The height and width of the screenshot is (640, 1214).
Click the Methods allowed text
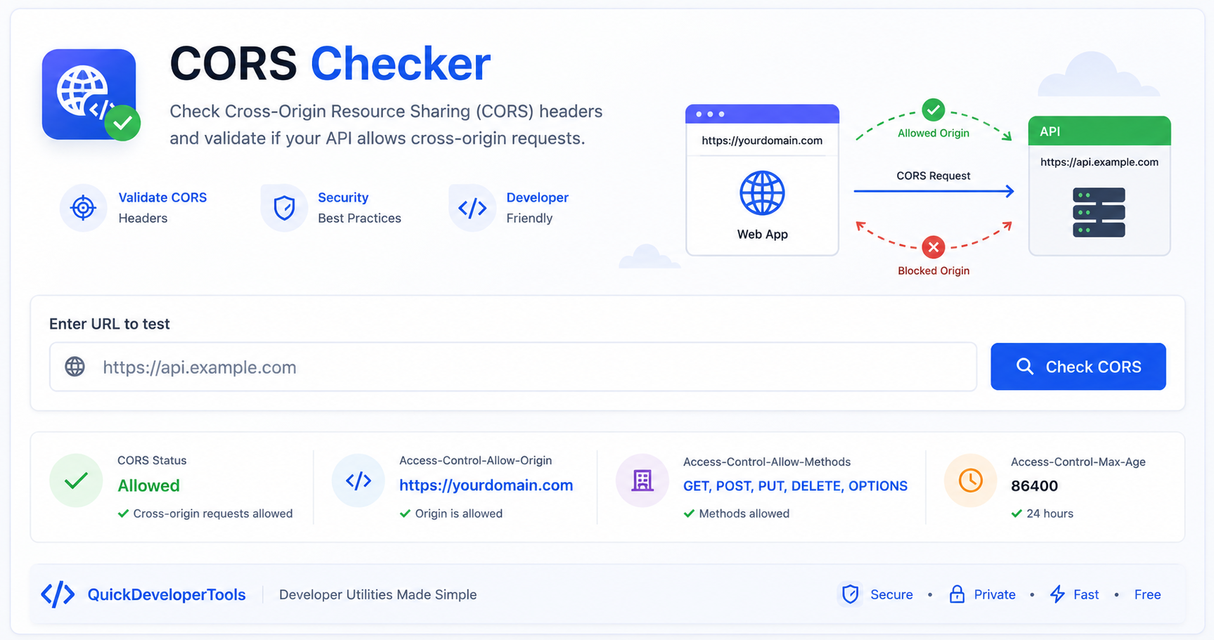tap(744, 514)
